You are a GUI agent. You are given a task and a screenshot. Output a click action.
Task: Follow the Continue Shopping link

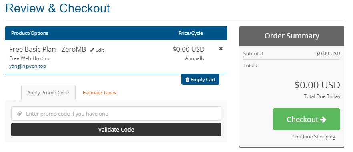coord(314,137)
